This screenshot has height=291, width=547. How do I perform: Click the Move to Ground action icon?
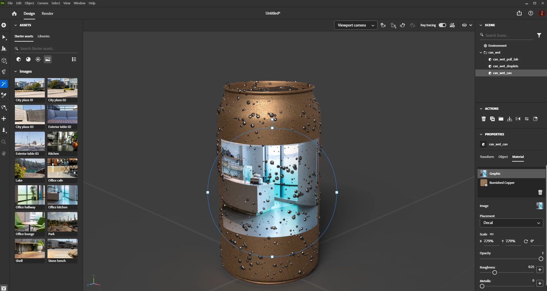point(510,119)
